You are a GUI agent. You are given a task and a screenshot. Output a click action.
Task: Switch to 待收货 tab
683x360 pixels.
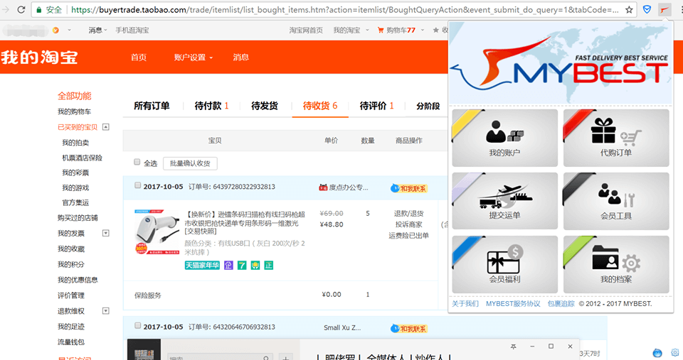320,106
